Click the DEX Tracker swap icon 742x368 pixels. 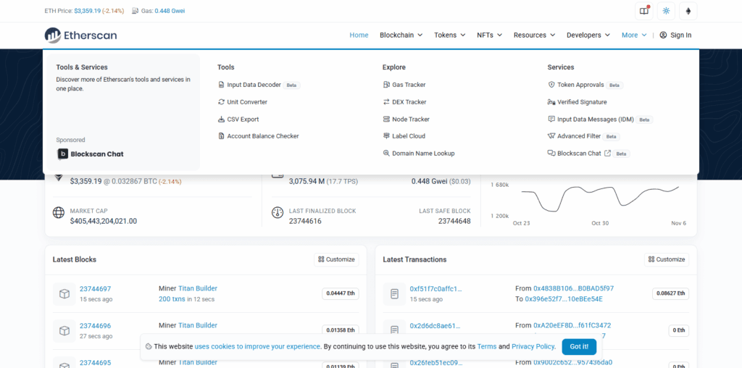tap(386, 101)
